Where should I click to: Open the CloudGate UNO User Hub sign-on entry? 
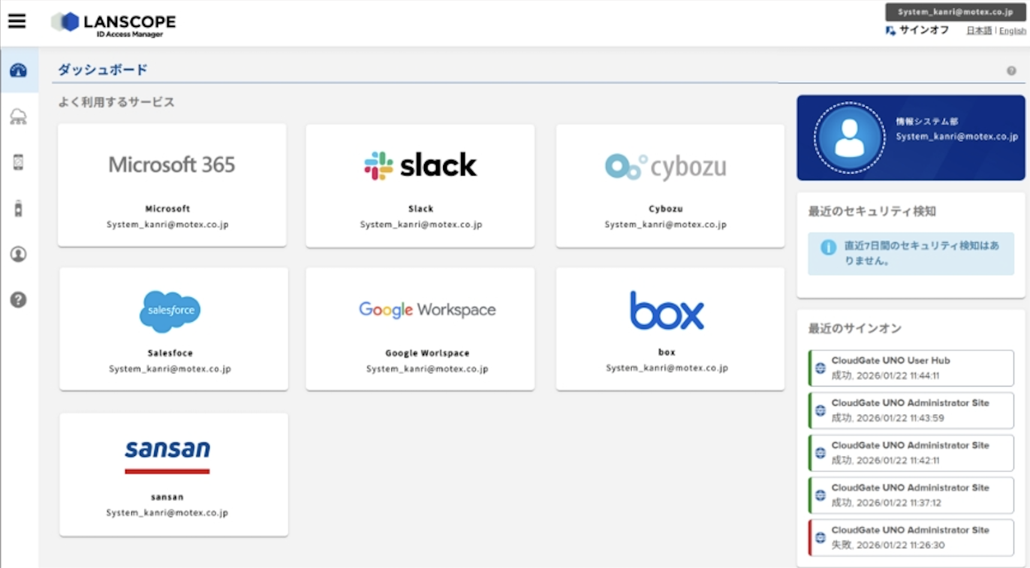click(911, 368)
